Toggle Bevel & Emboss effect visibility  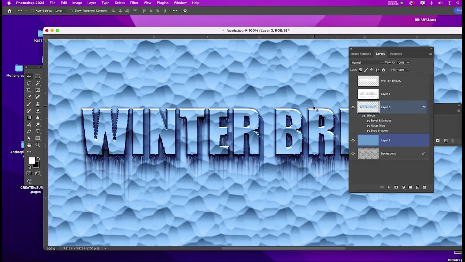pos(368,121)
